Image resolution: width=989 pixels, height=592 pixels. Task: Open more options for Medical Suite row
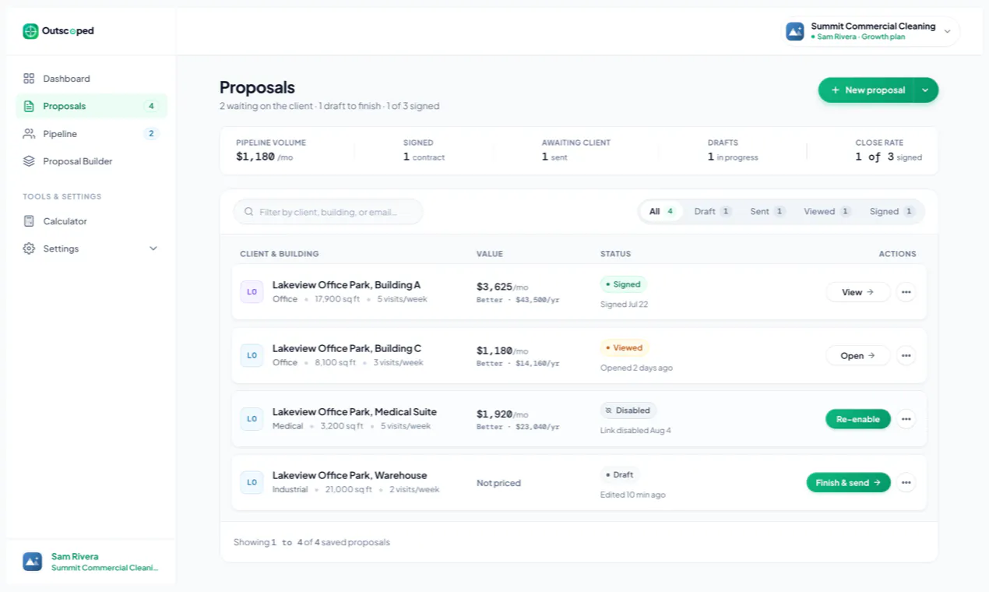click(906, 419)
